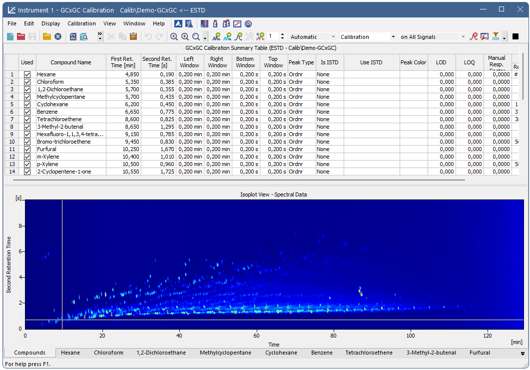Switch to the Benzene tab

coord(322,353)
